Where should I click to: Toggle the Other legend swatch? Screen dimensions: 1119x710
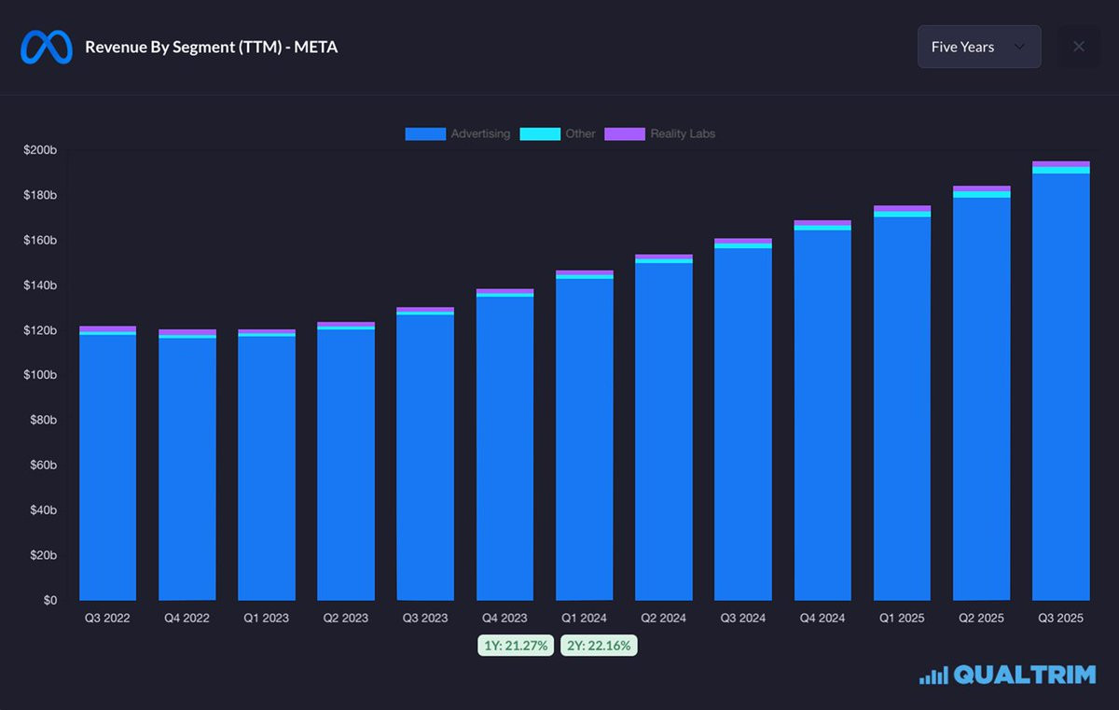pyautogui.click(x=540, y=133)
